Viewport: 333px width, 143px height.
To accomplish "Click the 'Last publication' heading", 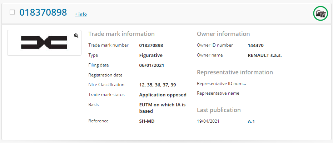I will [219, 110].
